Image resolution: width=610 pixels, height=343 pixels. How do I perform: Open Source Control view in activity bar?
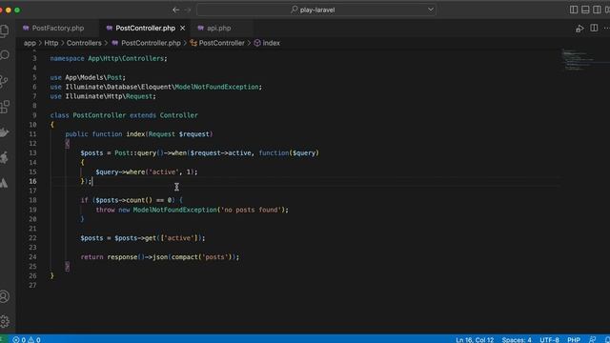coord(4,81)
